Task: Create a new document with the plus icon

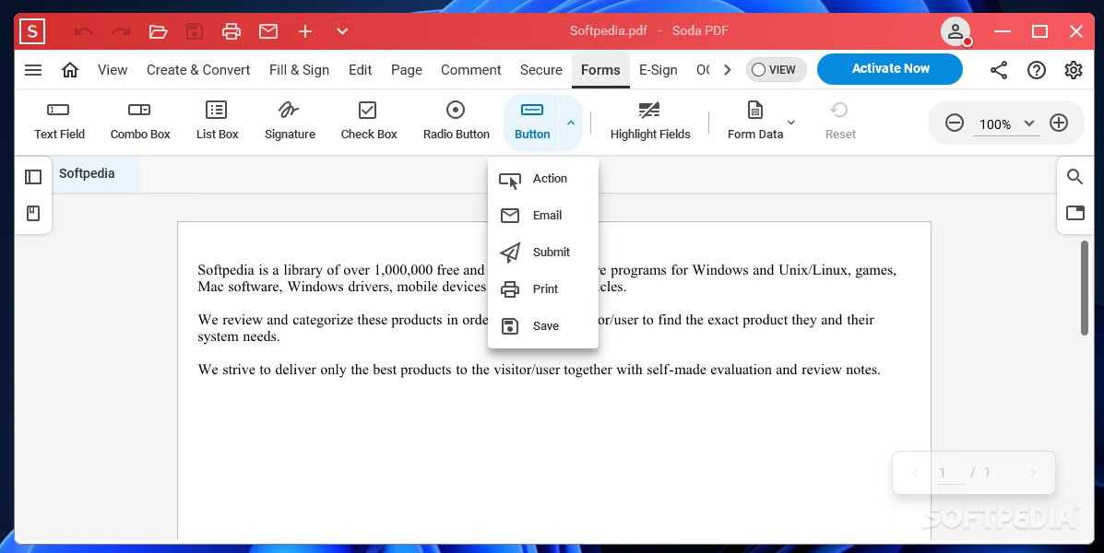Action: (x=305, y=31)
